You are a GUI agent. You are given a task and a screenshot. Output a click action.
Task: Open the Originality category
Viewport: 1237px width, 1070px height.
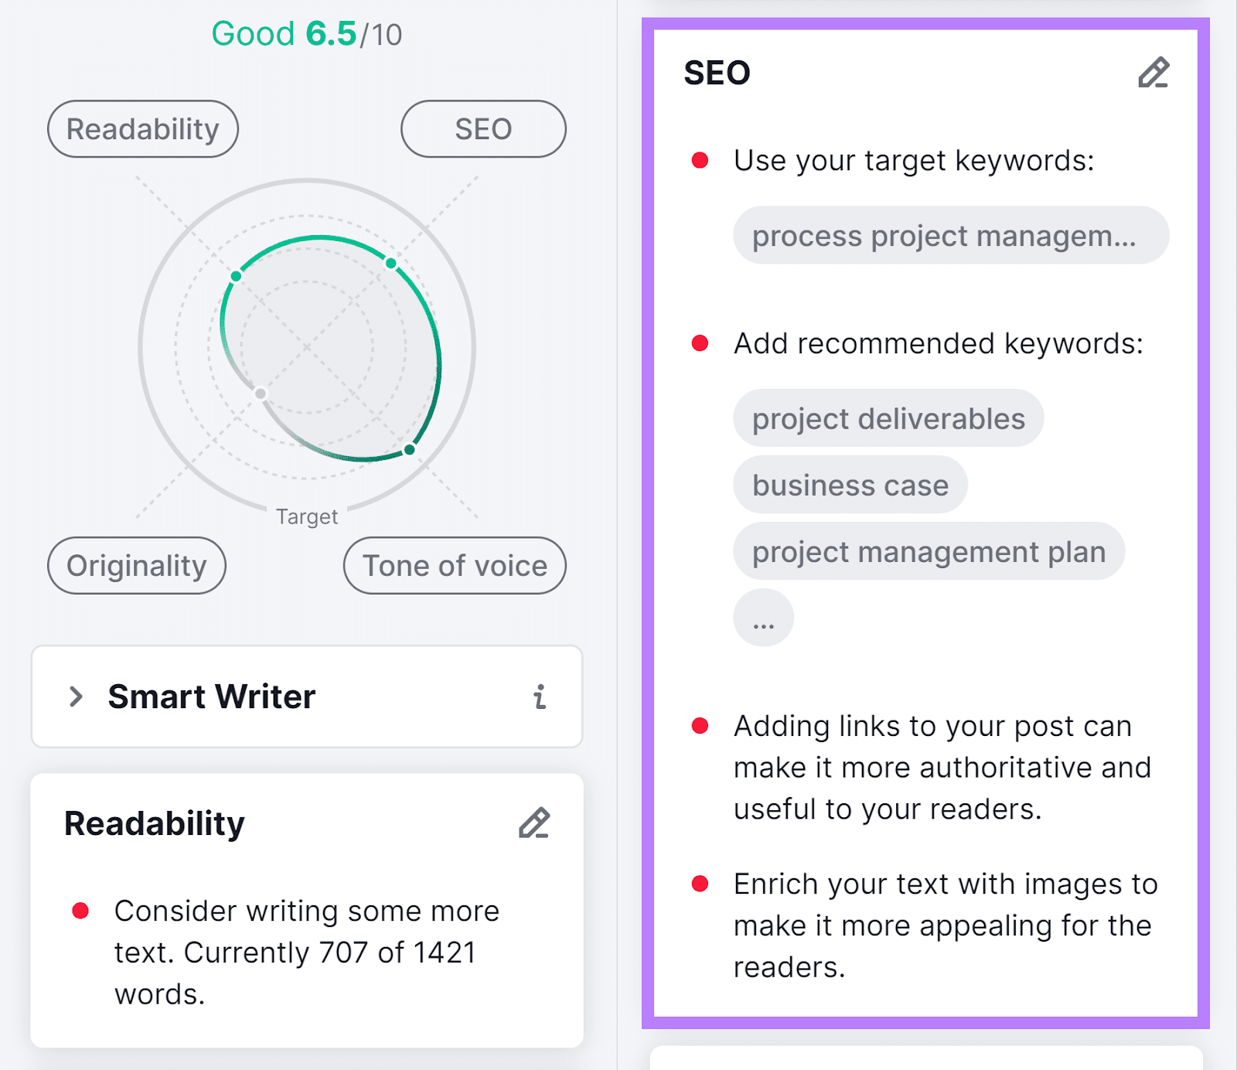pos(136,565)
